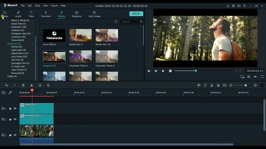Toggle lock on track 3
Image resolution: width=266 pixels, height=149 pixels.
[x=10, y=108]
